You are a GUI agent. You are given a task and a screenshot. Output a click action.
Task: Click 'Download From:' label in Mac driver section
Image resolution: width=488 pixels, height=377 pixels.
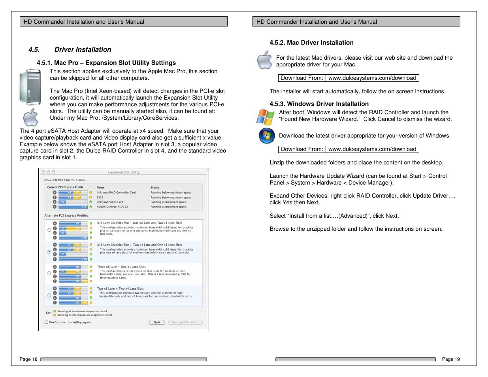302,78
